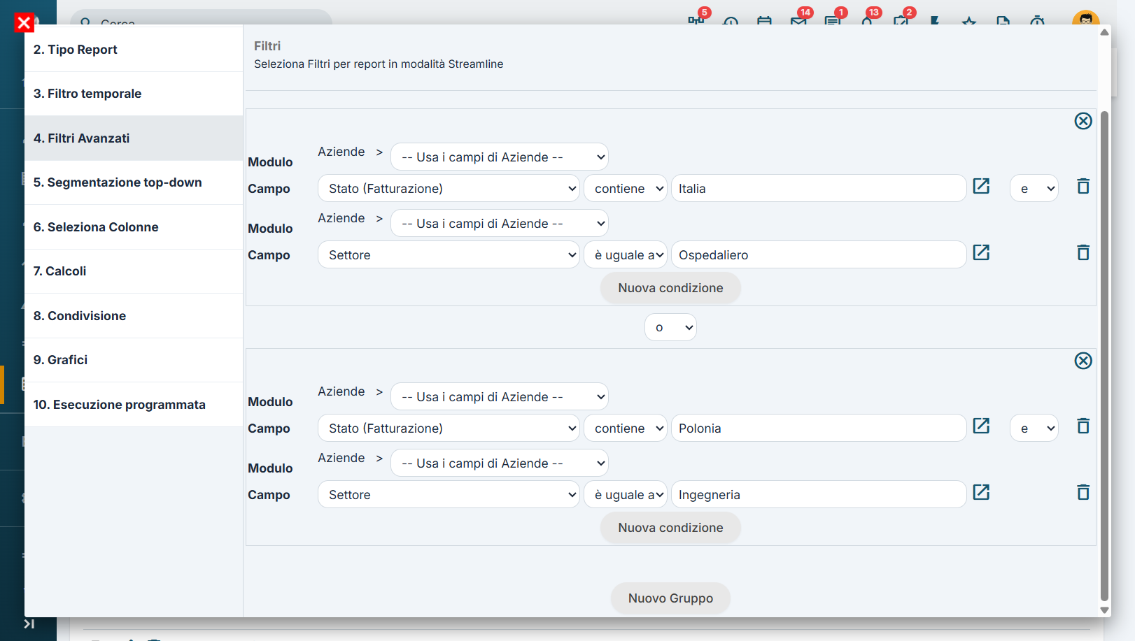Open notifications icon showing 13
This screenshot has height=641, width=1135.
pyautogui.click(x=868, y=20)
